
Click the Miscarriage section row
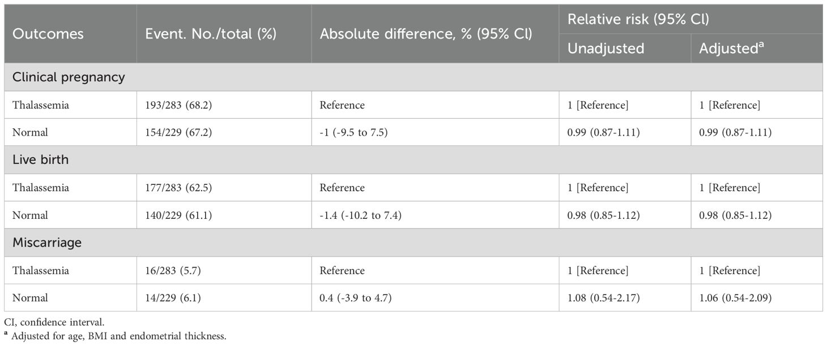click(x=47, y=243)
